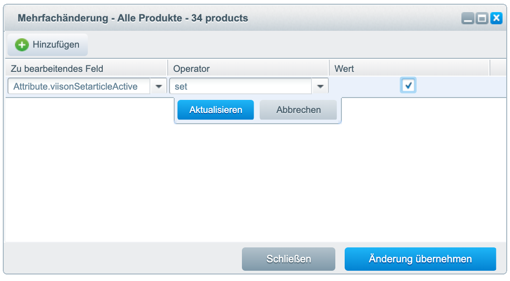Screen dimensions: 510x281
Task: Expand the Operator dropdown arrow
Action: tap(320, 86)
